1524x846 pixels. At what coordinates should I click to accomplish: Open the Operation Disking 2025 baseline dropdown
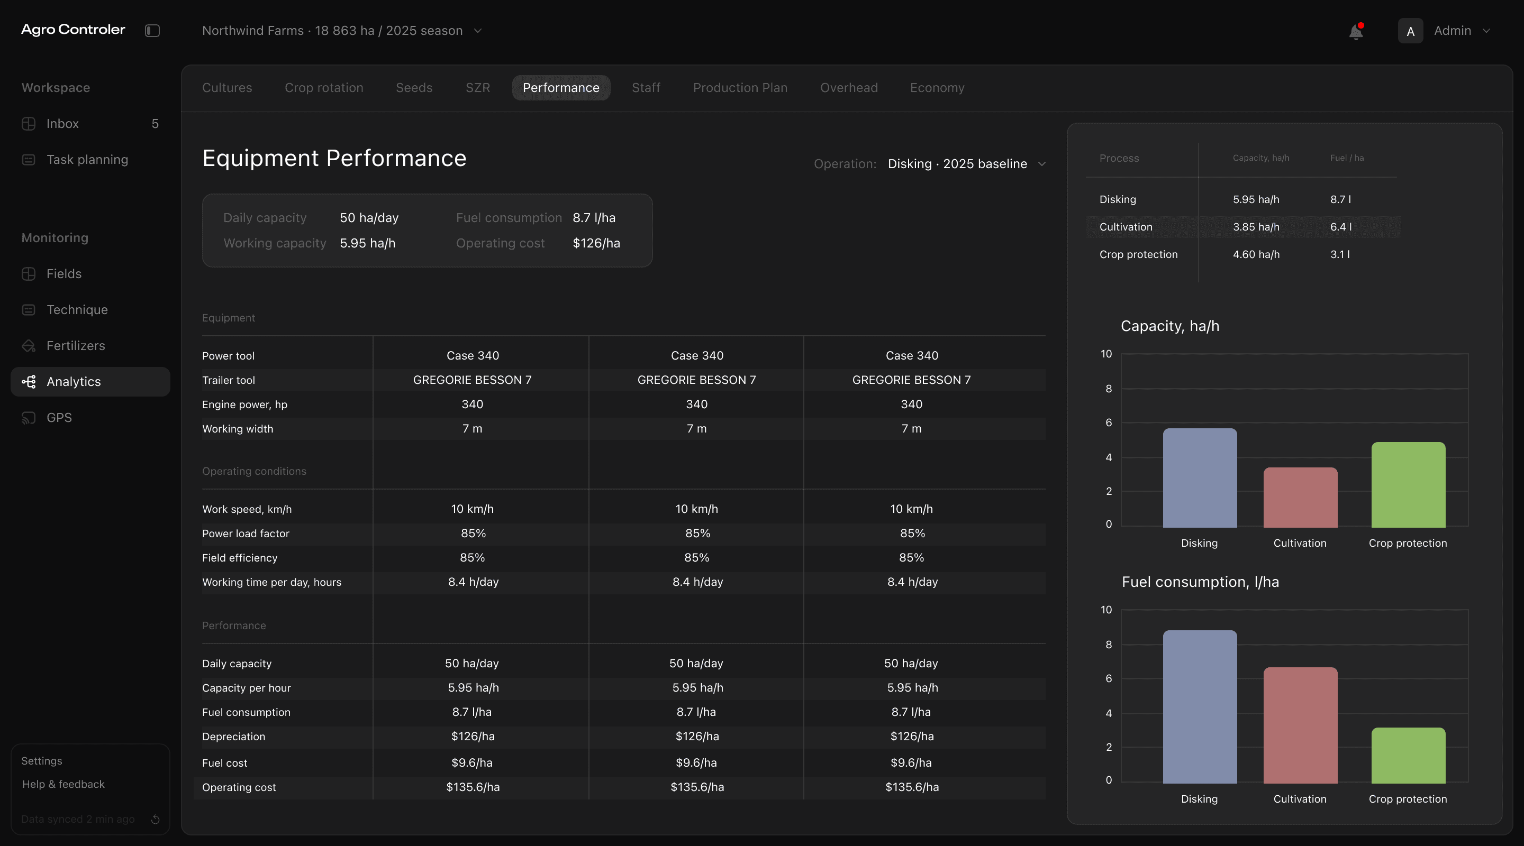pos(967,164)
